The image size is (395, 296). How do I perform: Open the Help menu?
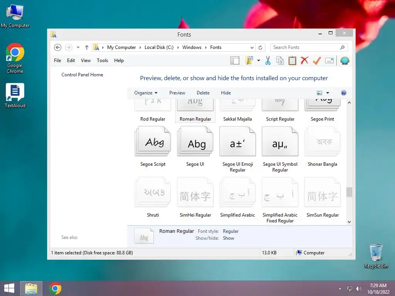(119, 61)
